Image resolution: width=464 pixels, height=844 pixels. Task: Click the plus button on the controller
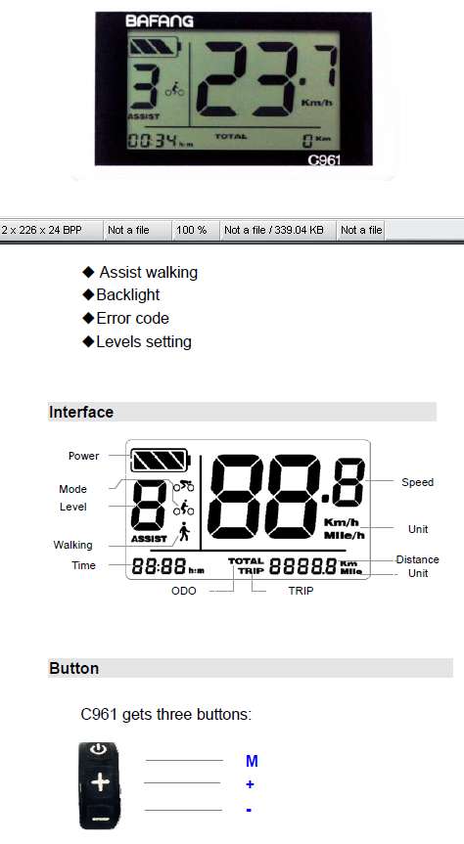click(x=100, y=781)
